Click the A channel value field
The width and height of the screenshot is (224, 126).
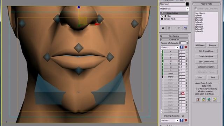coord(182,51)
